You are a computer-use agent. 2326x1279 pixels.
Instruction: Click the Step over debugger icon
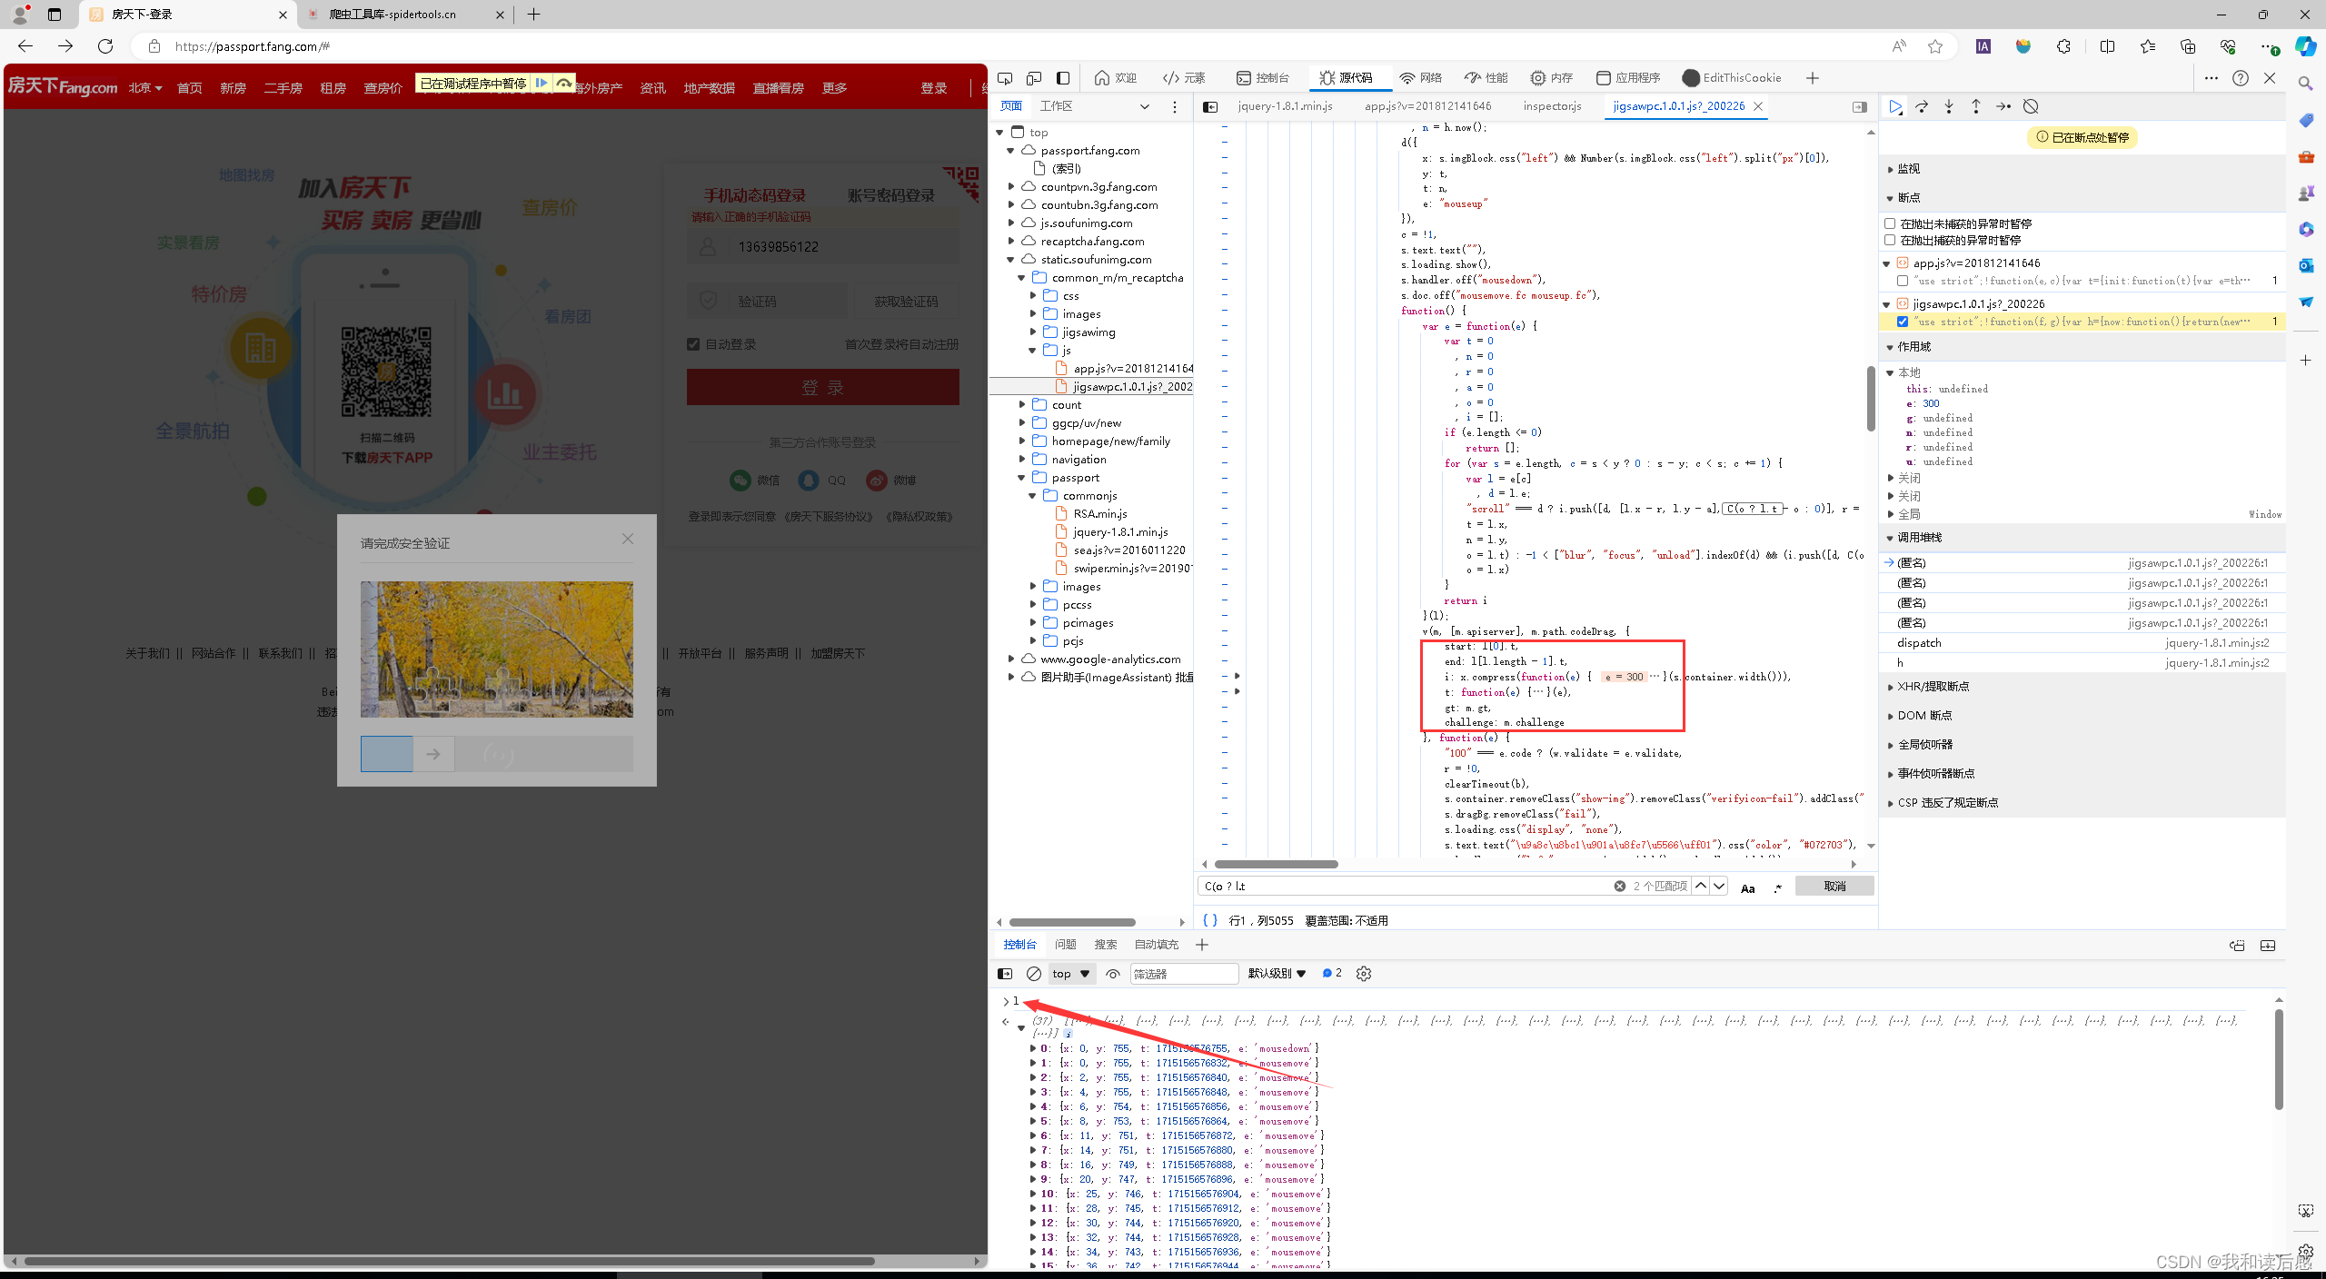(1922, 106)
